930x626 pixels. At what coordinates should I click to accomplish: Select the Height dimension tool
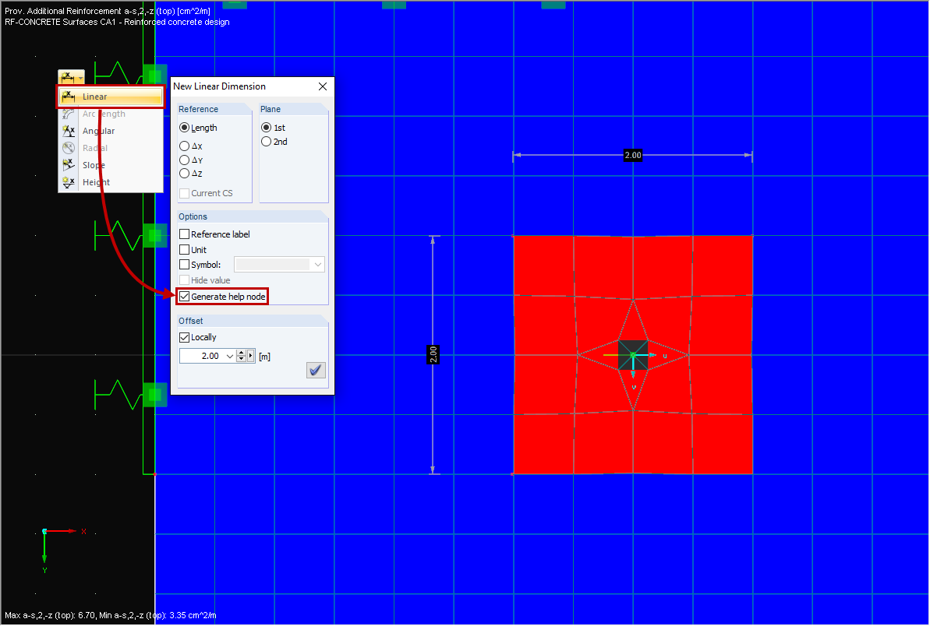click(x=95, y=181)
